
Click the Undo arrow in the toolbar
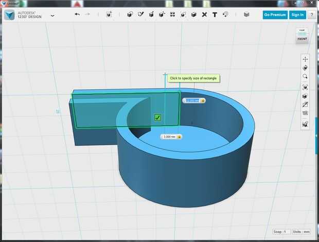[x=77, y=14]
